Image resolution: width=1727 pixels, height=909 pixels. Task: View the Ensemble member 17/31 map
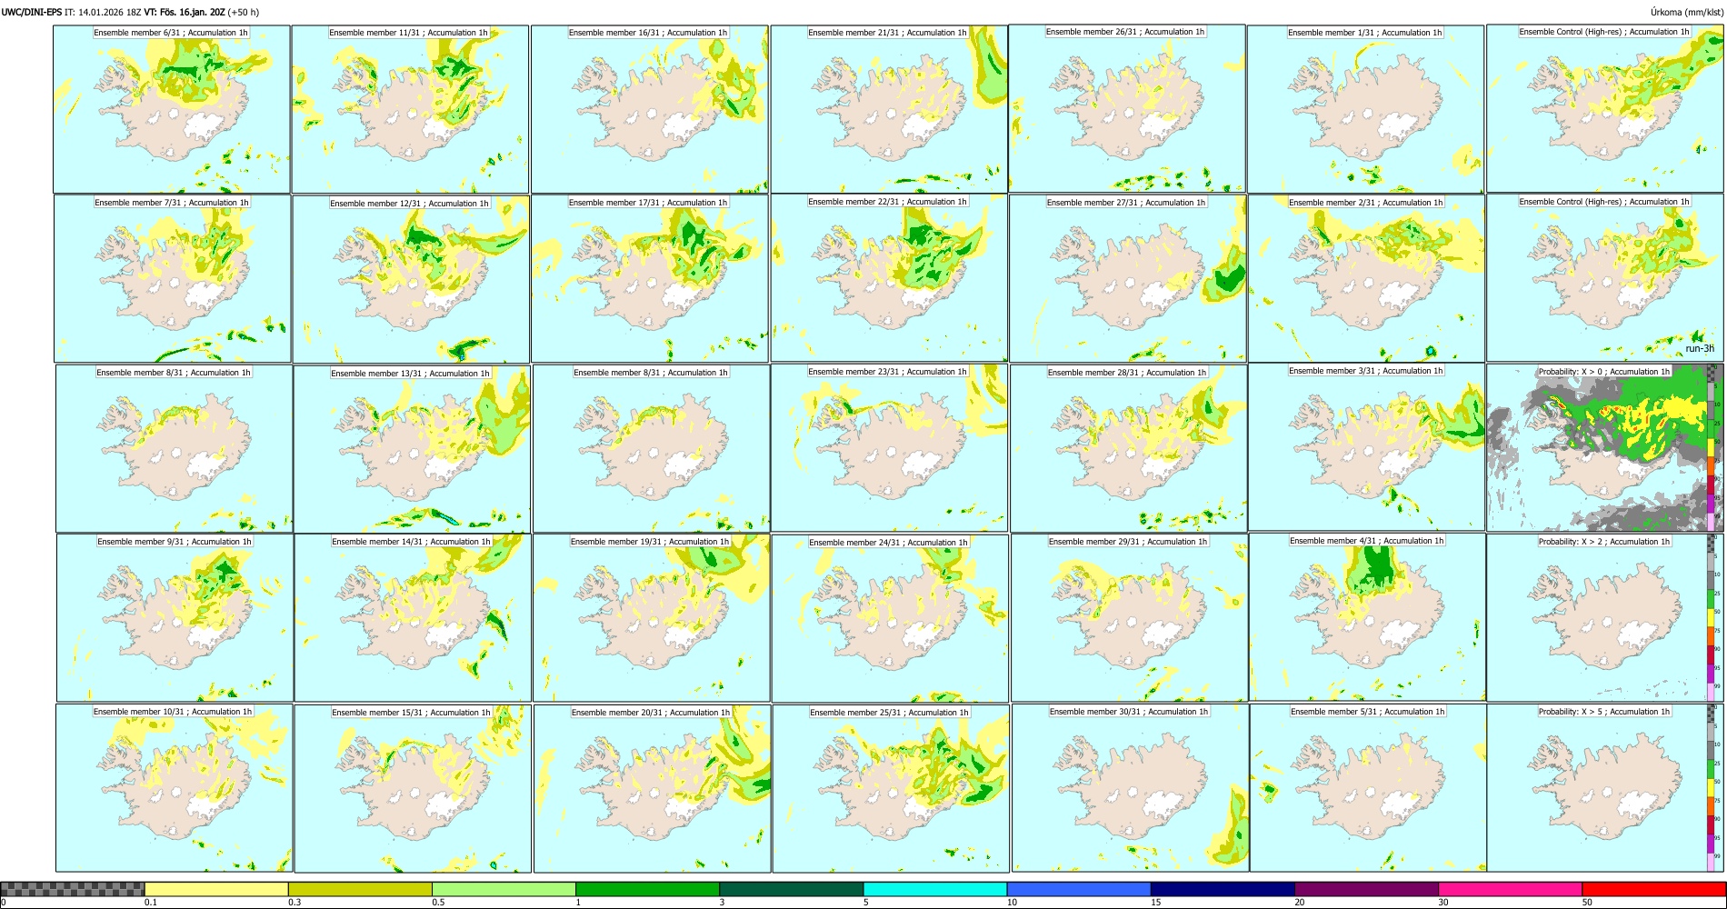tap(649, 279)
